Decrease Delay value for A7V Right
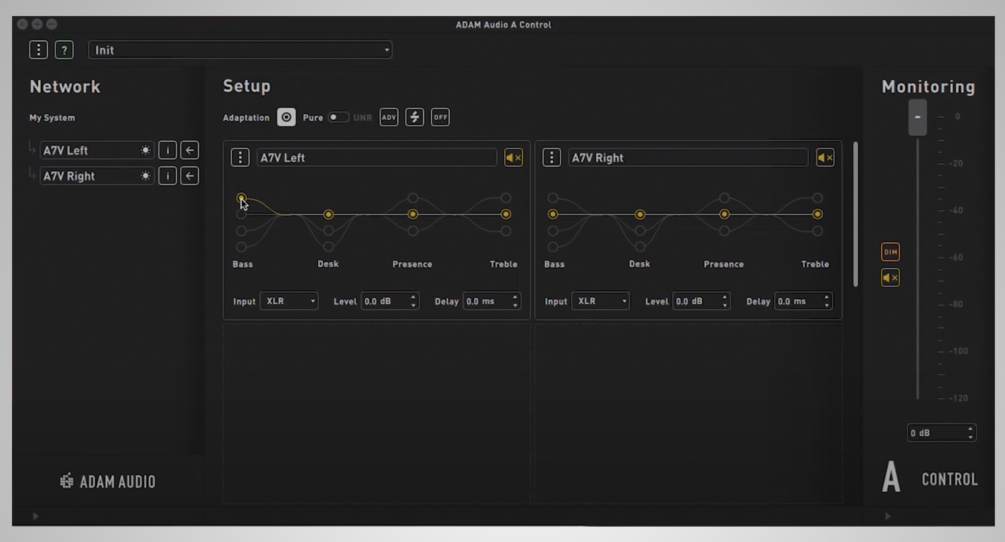Viewport: 1005px width, 542px height. point(827,305)
